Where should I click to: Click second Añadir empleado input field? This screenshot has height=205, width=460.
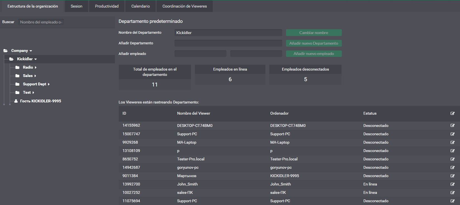tap(256, 54)
